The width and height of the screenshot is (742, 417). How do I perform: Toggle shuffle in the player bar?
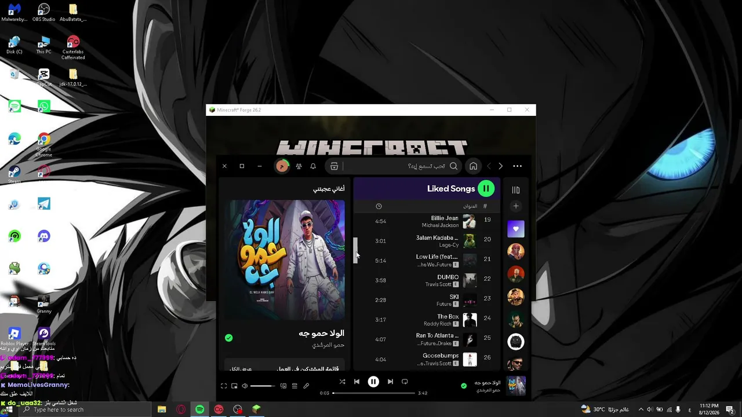point(342,382)
